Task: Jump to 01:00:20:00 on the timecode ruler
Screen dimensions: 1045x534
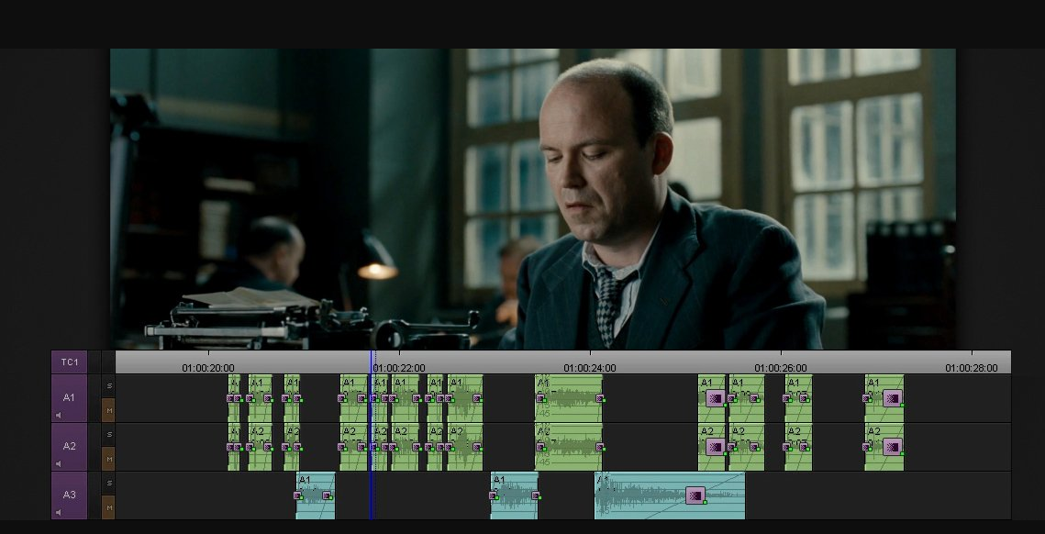Action: point(208,368)
